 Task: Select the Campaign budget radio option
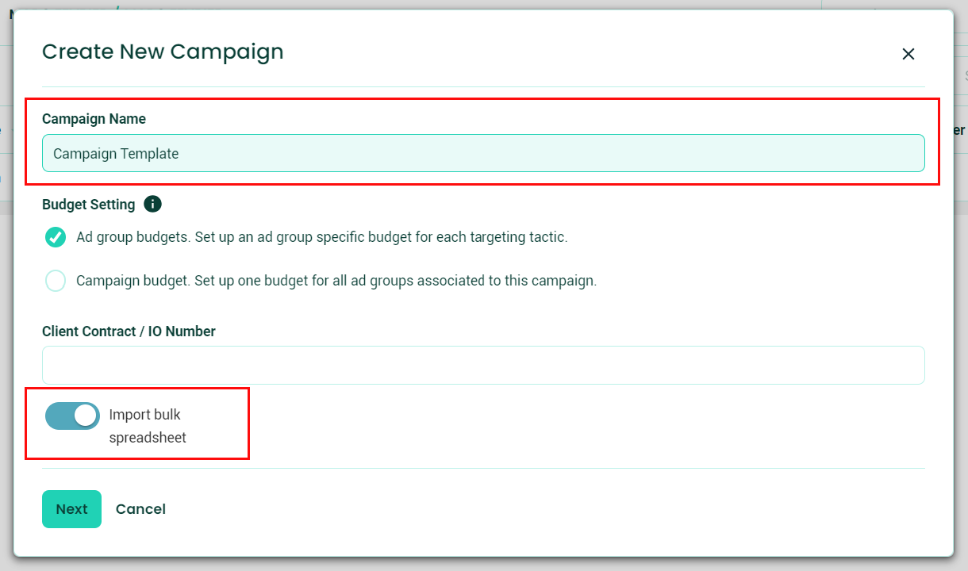56,281
